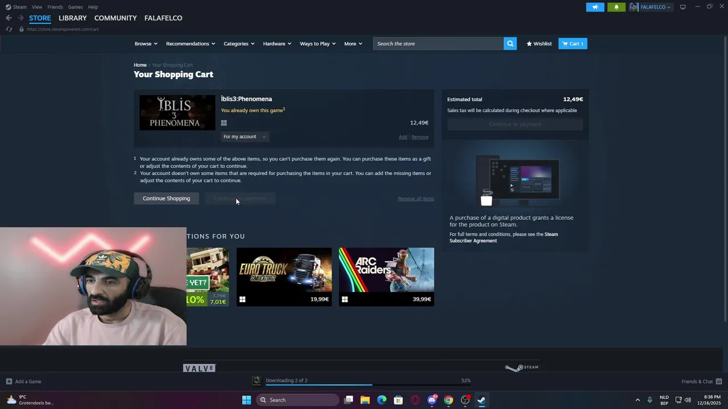Expand the Hardware dropdown
Viewport: 728px width, 409px height.
point(277,44)
